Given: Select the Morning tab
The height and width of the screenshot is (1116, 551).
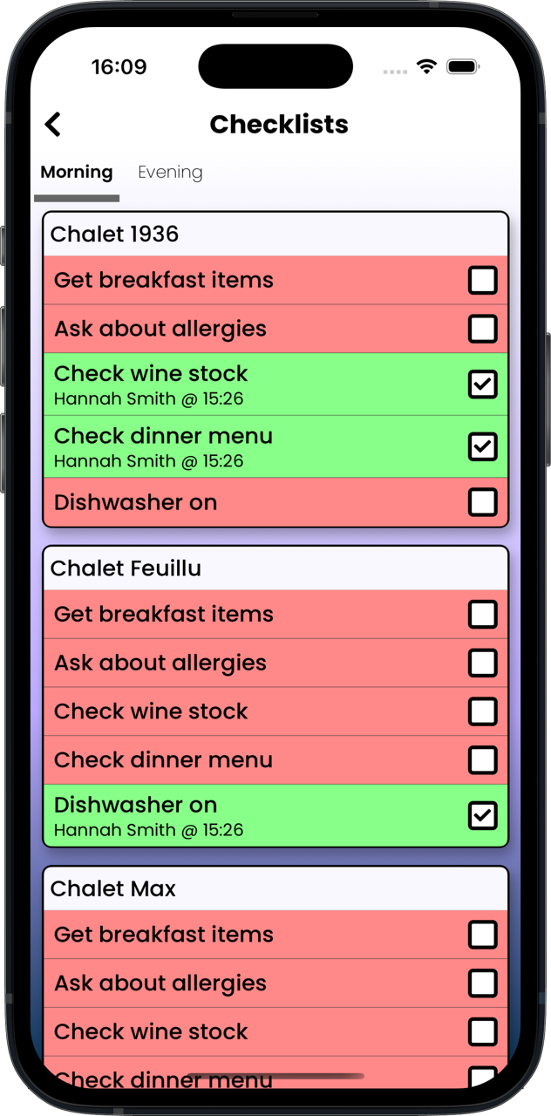Looking at the screenshot, I should (x=77, y=172).
